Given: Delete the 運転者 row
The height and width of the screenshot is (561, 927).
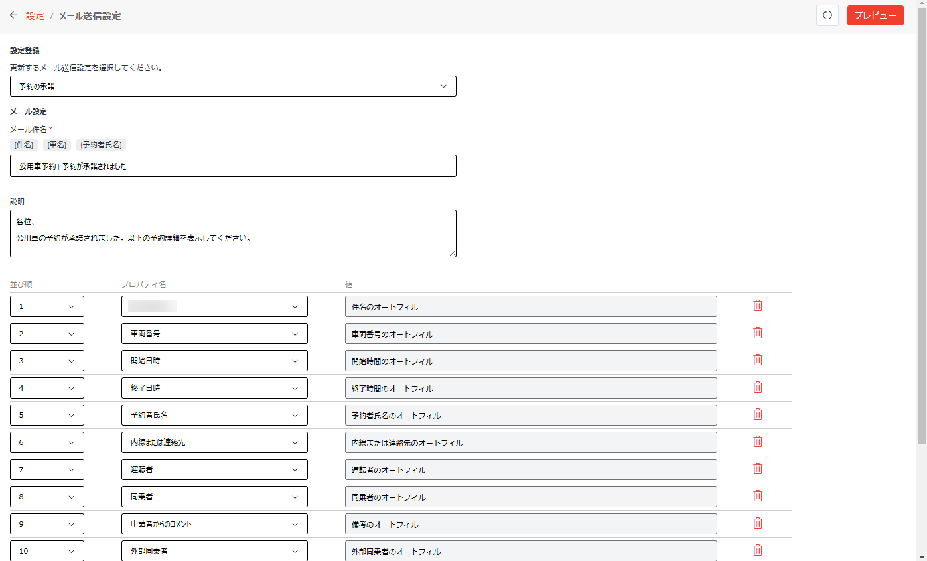Looking at the screenshot, I should [758, 469].
